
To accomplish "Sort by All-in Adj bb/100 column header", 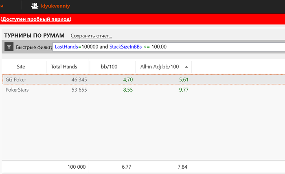I will (160, 66).
